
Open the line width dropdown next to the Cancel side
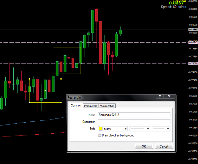coord(161,129)
